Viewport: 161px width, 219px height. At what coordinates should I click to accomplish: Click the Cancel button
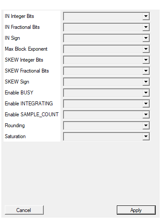[x=24, y=210]
